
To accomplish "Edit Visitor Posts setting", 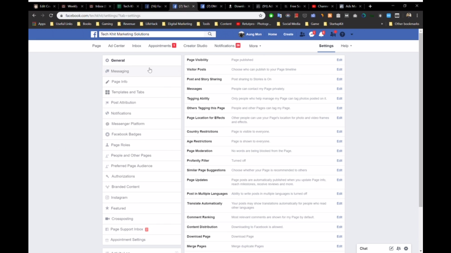I will (x=339, y=70).
